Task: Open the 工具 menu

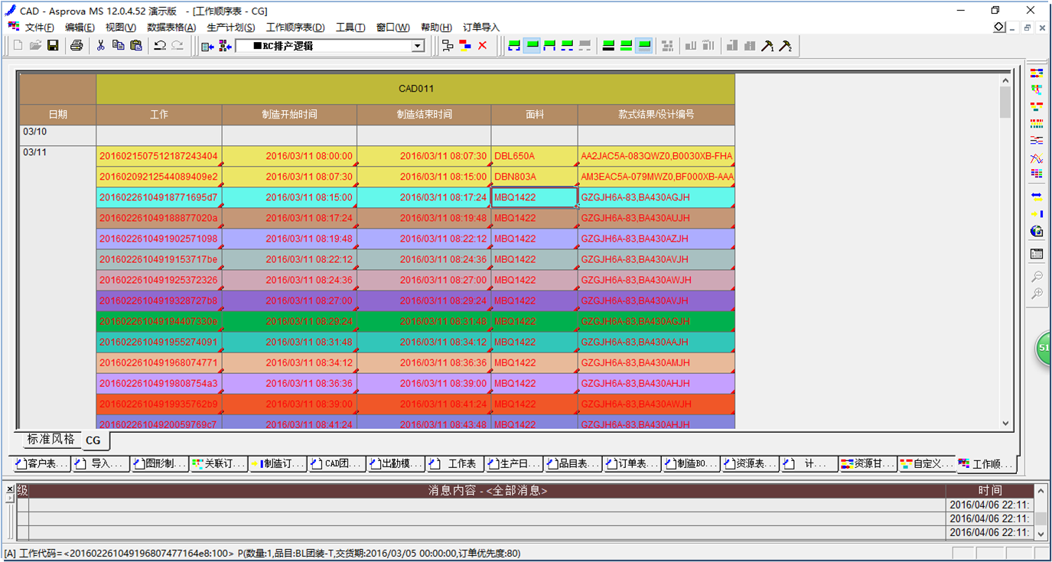Action: click(350, 28)
